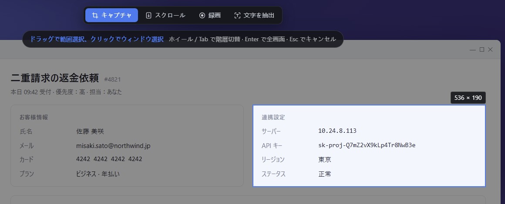Click the API key sk-proj-Q7mZ2vX9kLp4Tr8NwB3e
This screenshot has width=505, height=204.
367,145
